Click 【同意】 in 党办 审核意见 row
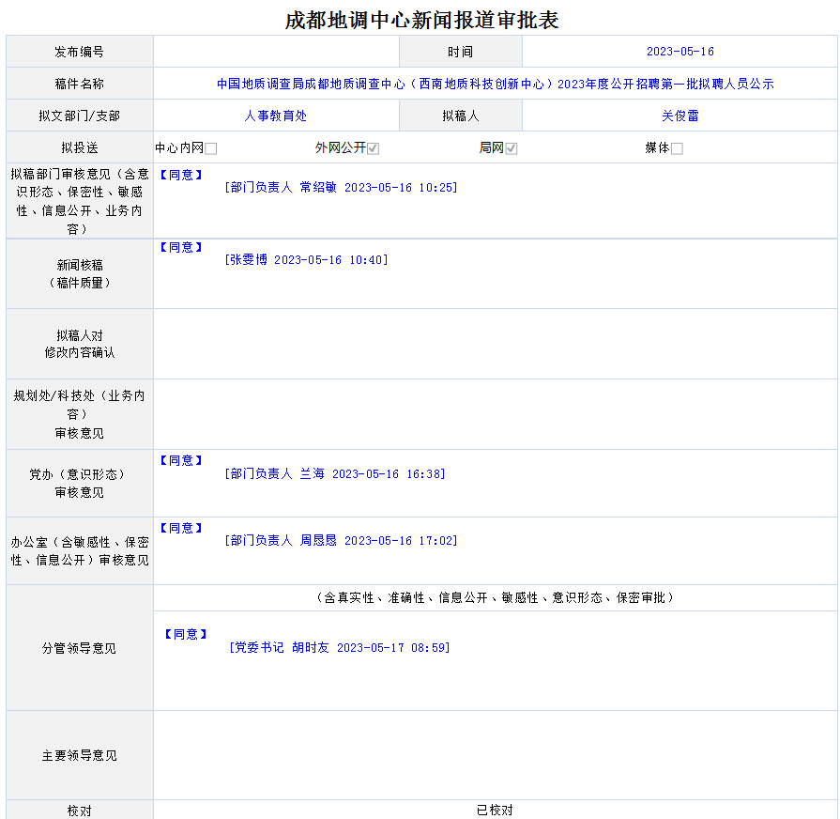Screen dimensions: 840x819 click(181, 460)
